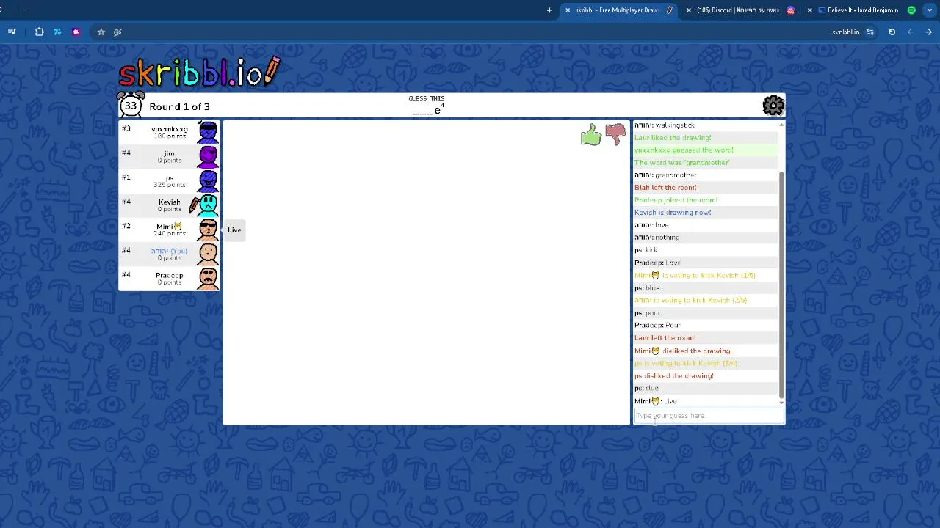
Task: Click the chat scroll down arrow
Action: tap(781, 403)
